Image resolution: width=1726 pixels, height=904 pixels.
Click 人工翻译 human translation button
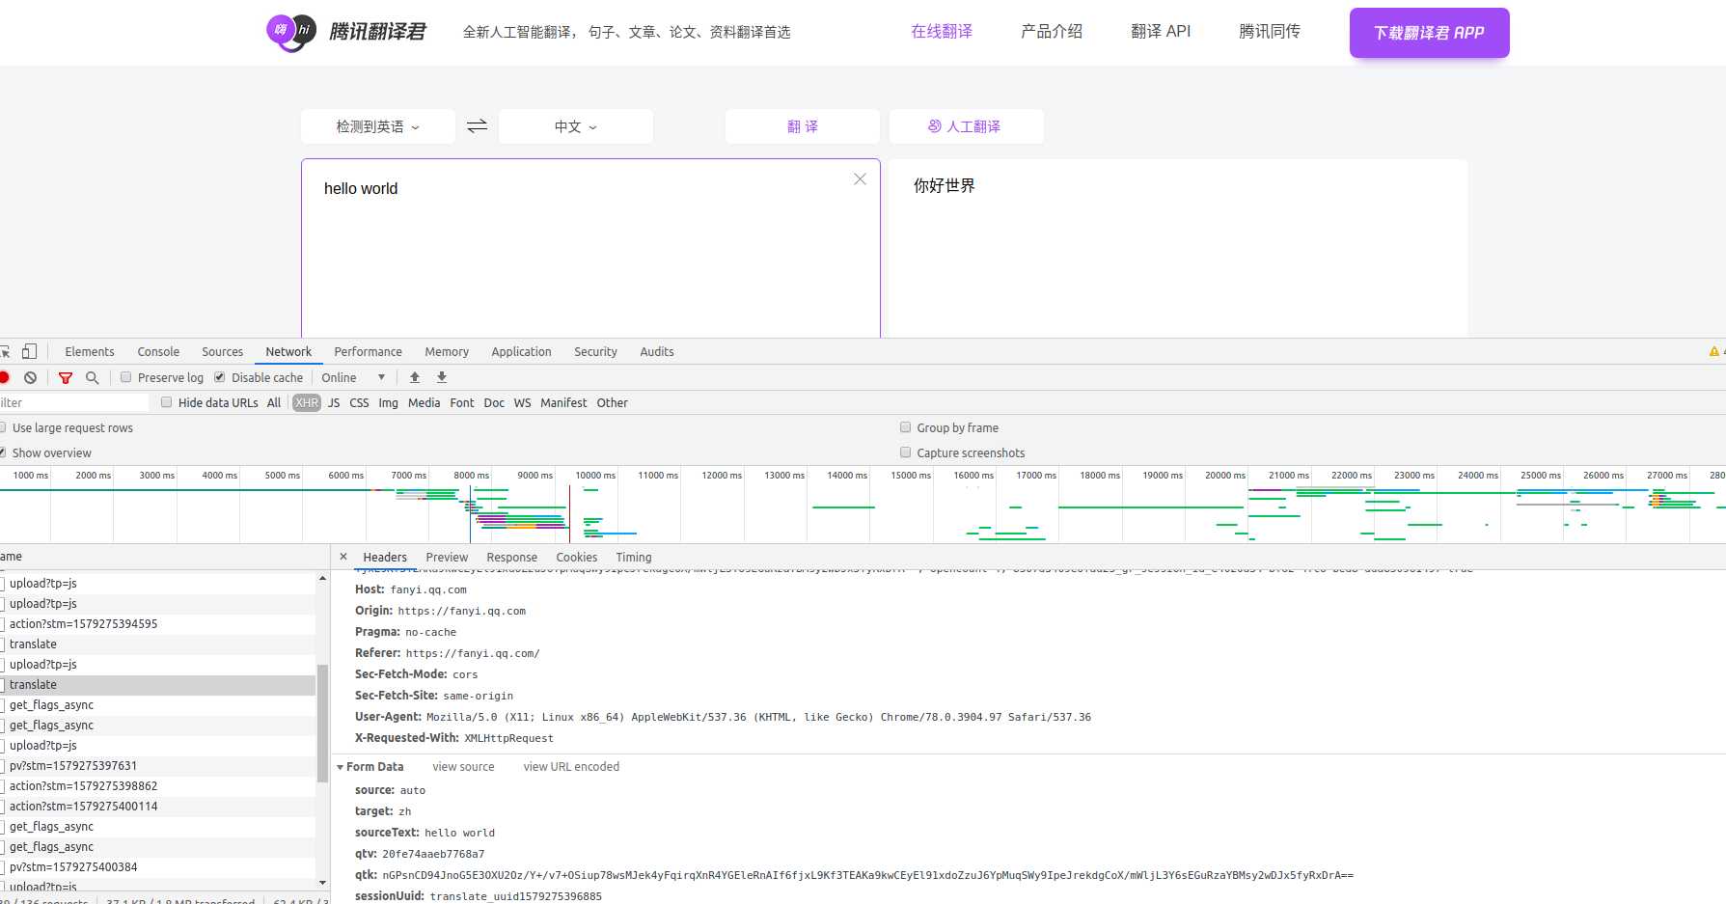click(966, 126)
